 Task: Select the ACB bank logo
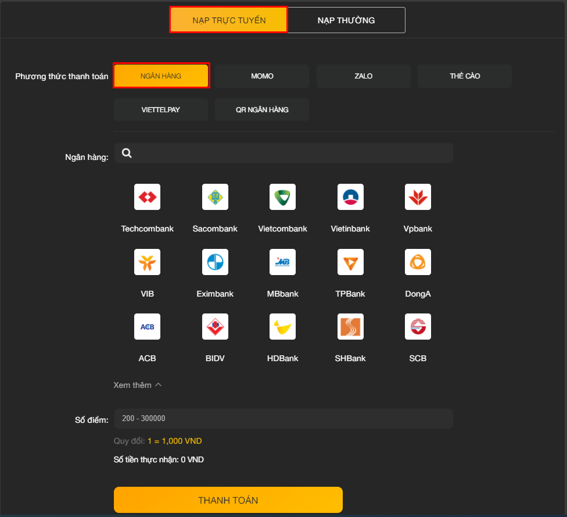point(147,327)
